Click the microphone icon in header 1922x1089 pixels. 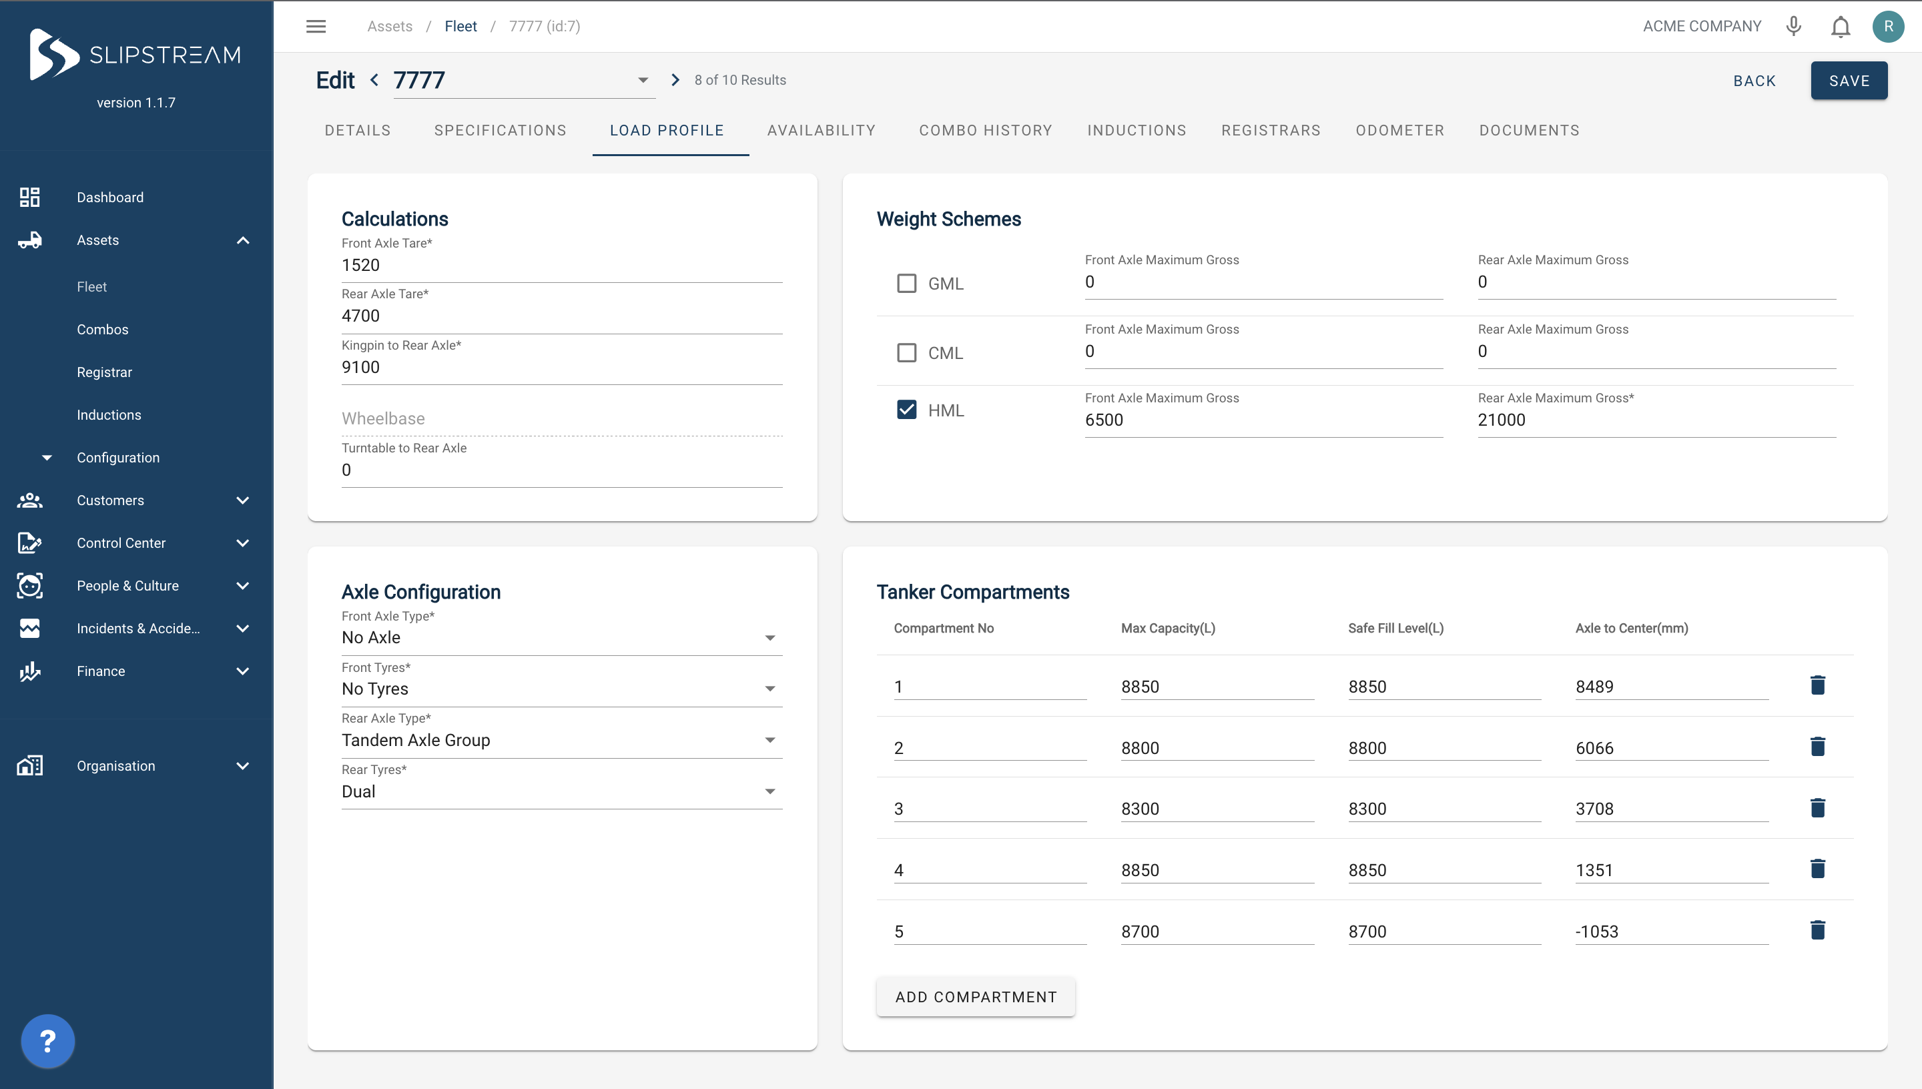pyautogui.click(x=1793, y=26)
